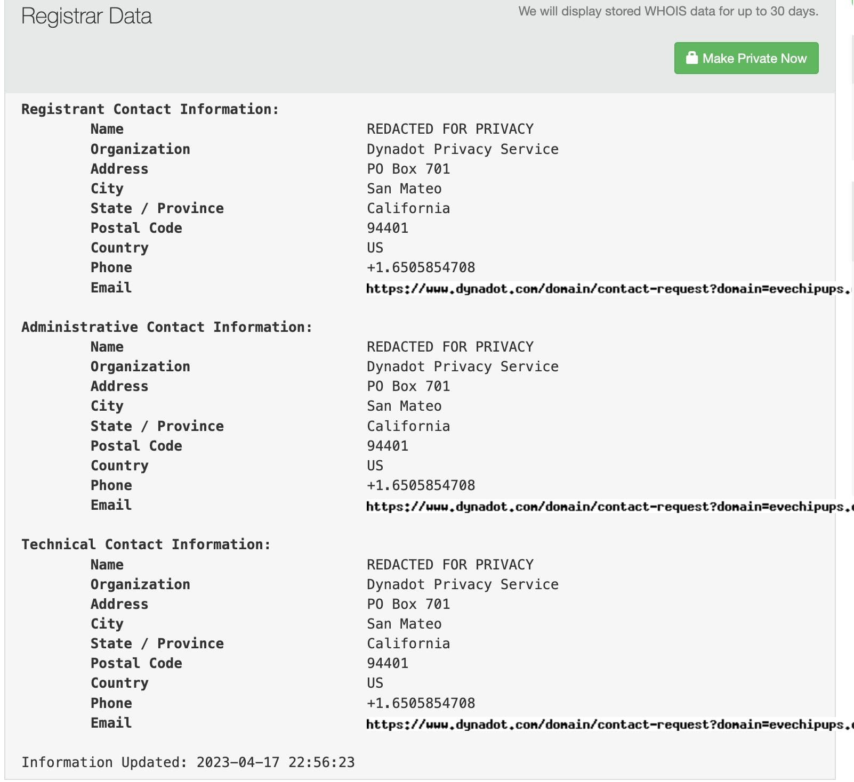
Task: Click the Registrar Data heading
Action: pyautogui.click(x=86, y=16)
